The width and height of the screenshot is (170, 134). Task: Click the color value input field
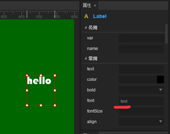138,79
